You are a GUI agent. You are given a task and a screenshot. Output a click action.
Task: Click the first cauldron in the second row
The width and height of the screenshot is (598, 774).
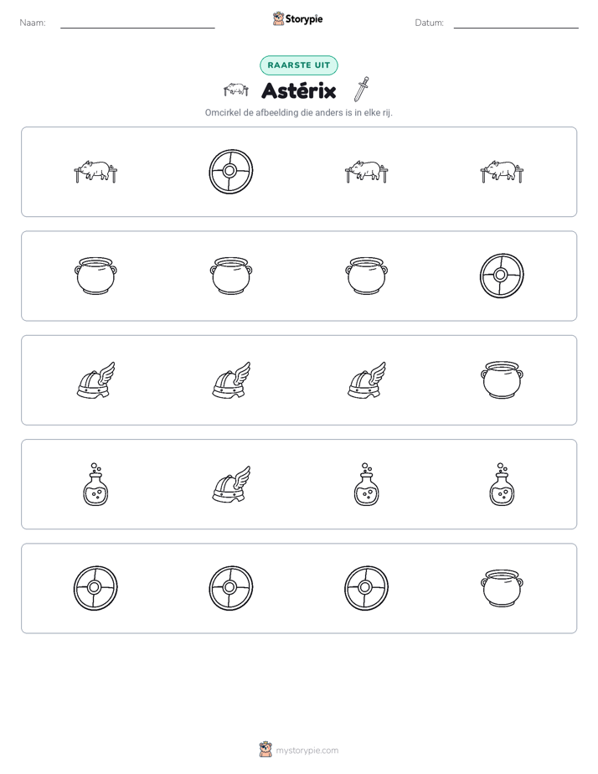click(x=95, y=276)
